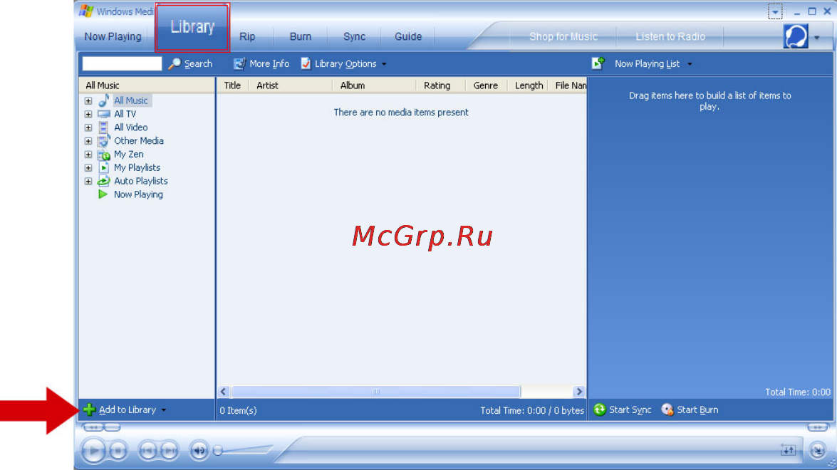This screenshot has width=837, height=470.
Task: Expand the Other Media tree node
Action: (88, 141)
